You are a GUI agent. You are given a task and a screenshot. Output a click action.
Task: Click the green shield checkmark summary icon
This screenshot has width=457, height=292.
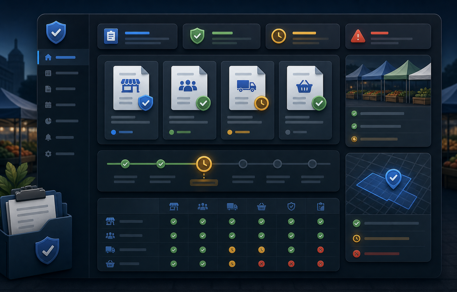(x=197, y=36)
